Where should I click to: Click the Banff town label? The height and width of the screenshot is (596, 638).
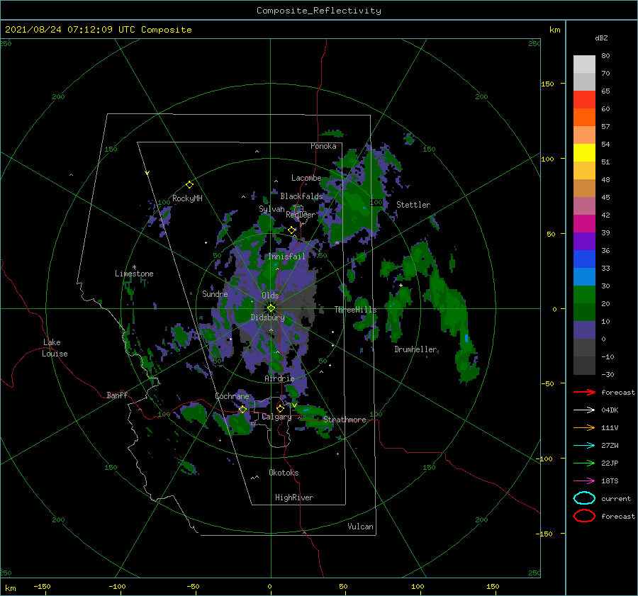tap(117, 395)
